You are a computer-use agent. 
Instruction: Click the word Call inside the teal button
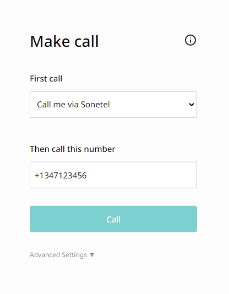coord(113,219)
